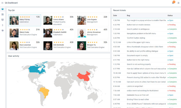Sort tickets by Status column header

(170, 16)
